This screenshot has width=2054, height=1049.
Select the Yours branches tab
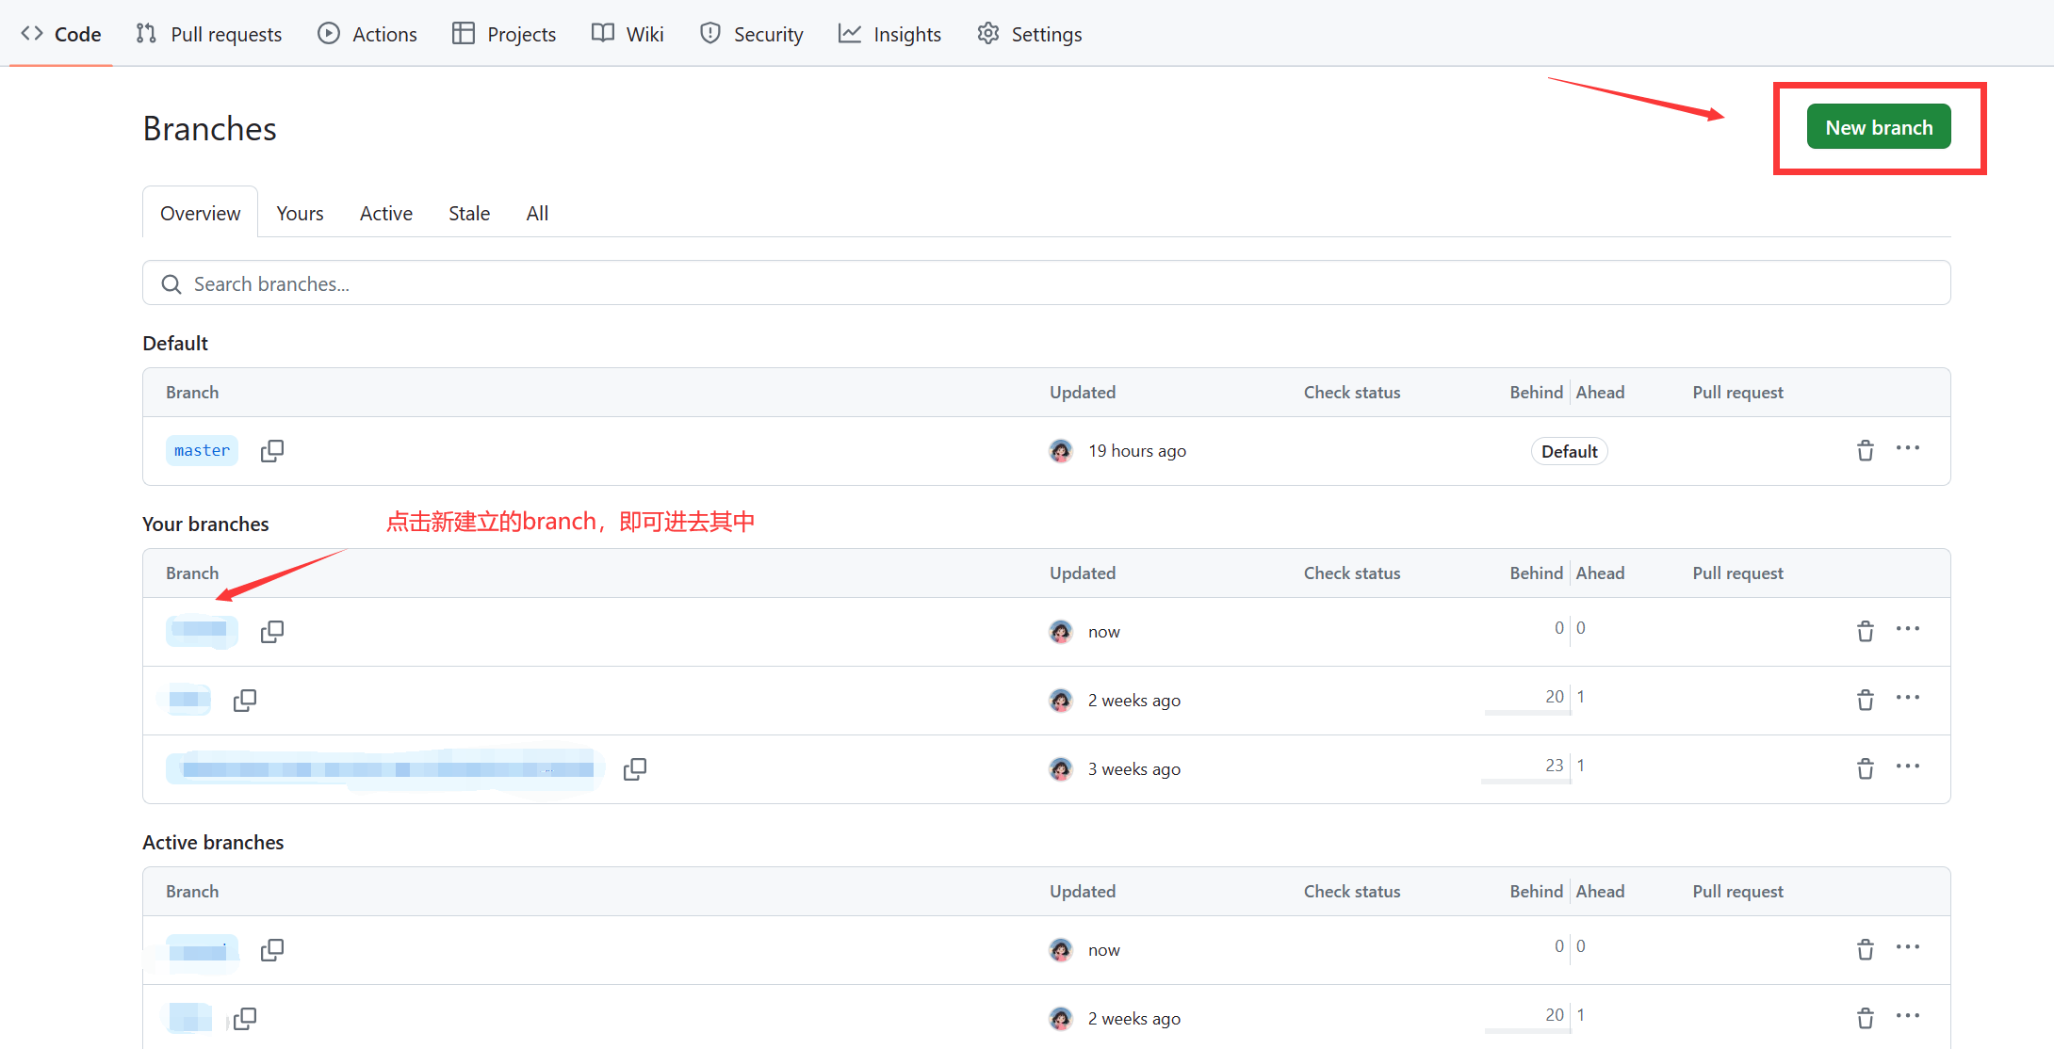click(300, 214)
